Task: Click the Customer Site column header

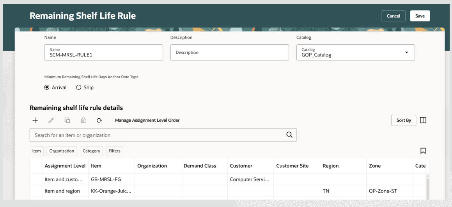Action: pos(297,166)
